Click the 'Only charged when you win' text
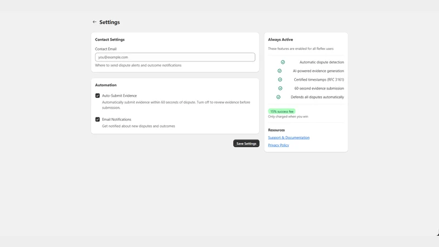Image resolution: width=439 pixels, height=247 pixels. click(x=288, y=116)
